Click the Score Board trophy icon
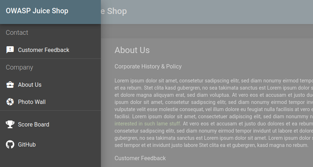The image size is (313, 167). [10, 124]
